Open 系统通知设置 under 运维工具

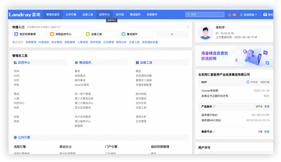[143, 76]
